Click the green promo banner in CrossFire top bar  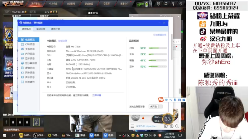click(144, 4)
